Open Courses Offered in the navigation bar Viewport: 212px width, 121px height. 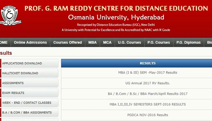point(68,42)
